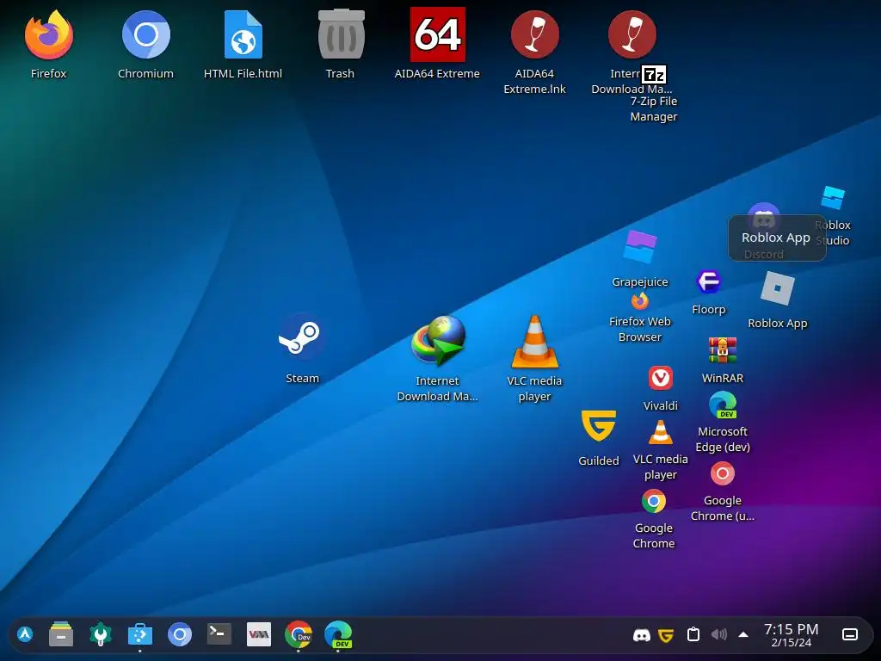Viewport: 881px width, 661px height.
Task: Select the Roblox Studio desktop icon
Action: tap(833, 198)
